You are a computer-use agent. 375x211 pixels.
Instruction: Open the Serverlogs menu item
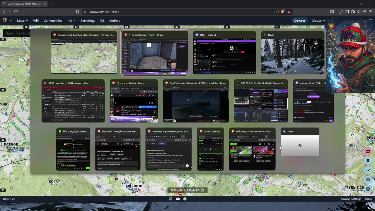88,21
